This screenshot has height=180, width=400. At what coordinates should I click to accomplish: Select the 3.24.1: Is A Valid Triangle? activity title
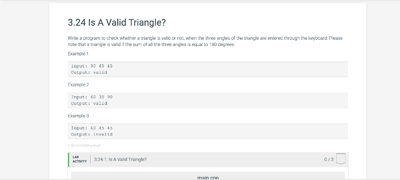point(120,159)
